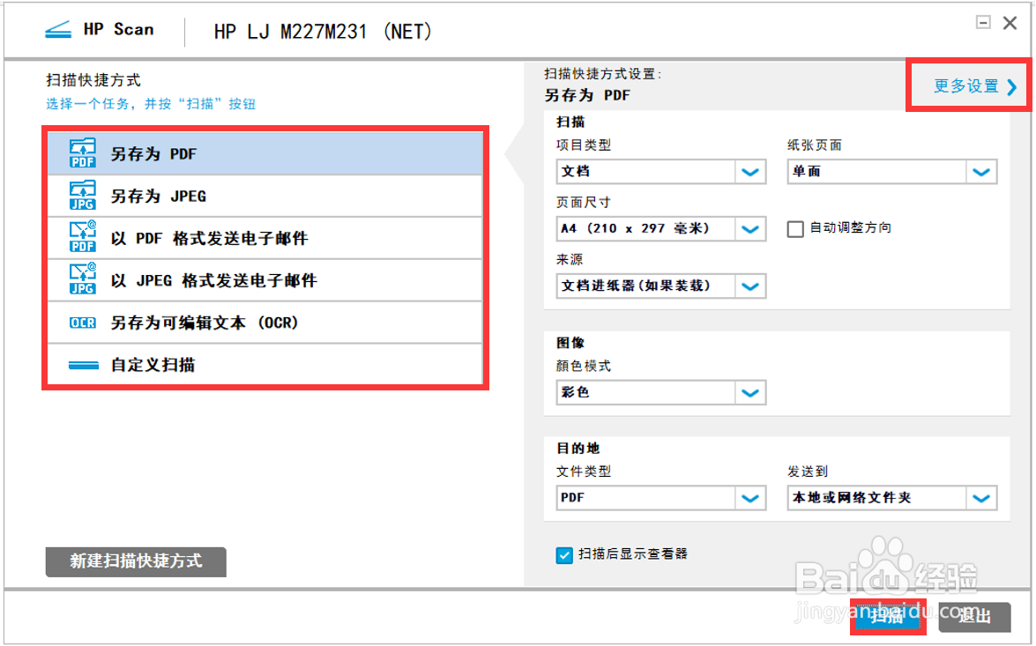Click the 扫描 scan button

tap(888, 617)
